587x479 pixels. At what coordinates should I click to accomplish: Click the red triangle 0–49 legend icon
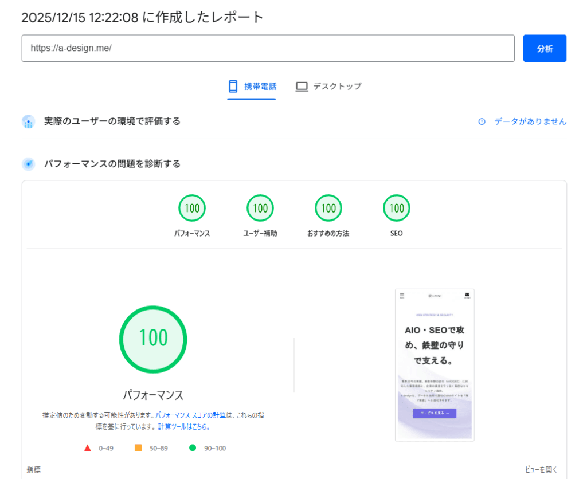pos(88,449)
